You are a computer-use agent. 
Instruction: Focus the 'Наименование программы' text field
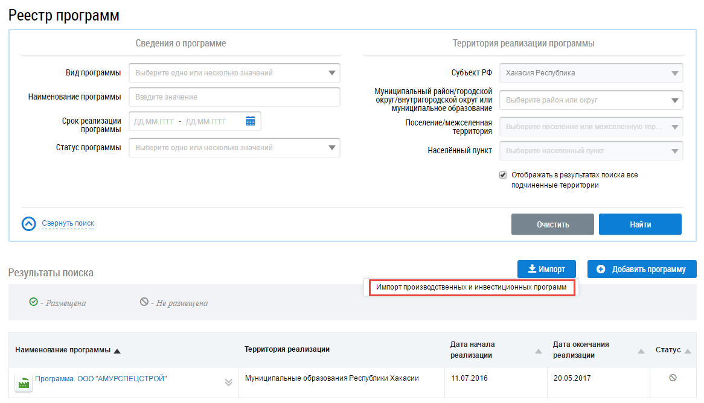point(234,97)
